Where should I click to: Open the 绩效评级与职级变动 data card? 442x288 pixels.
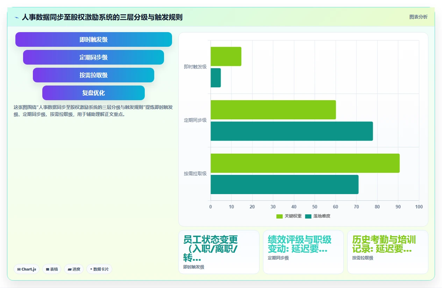303,252
